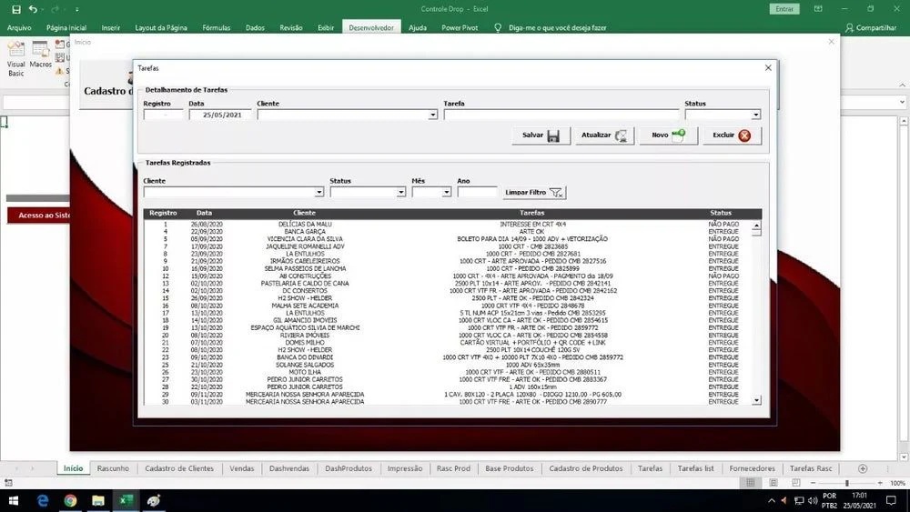The image size is (910, 512).
Task: Open the Fórmulas ribbon tab
Action: point(216,27)
